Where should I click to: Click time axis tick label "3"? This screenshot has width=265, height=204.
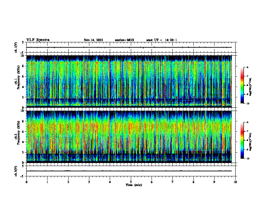pos(89,182)
